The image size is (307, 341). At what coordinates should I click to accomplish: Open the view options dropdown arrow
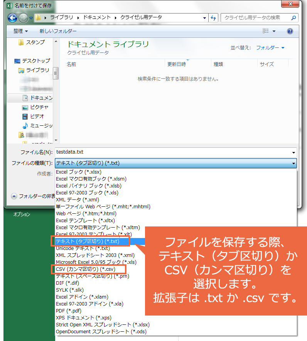click(274, 31)
